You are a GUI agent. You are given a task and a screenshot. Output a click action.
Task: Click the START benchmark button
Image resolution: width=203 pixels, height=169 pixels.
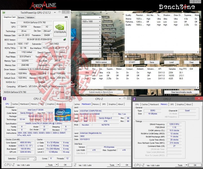(x=132, y=62)
